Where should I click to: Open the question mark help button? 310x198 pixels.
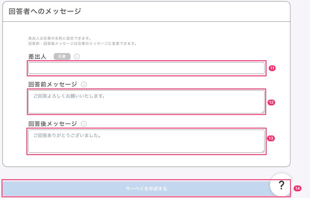pyautogui.click(x=281, y=185)
